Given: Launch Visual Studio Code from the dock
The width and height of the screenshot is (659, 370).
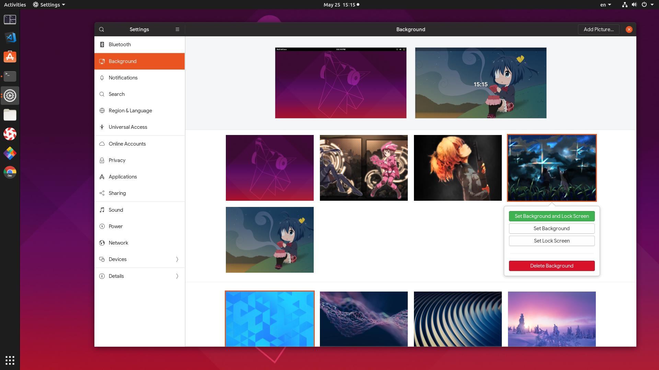Looking at the screenshot, I should point(10,38).
